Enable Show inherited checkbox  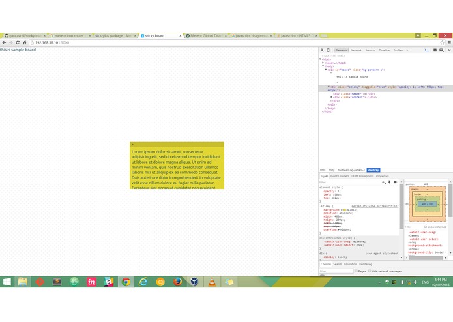coord(425,227)
